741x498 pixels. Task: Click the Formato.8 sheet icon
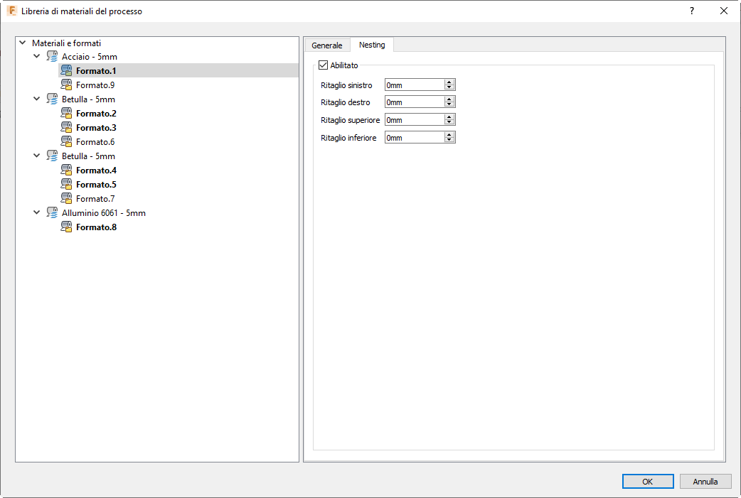pos(66,227)
